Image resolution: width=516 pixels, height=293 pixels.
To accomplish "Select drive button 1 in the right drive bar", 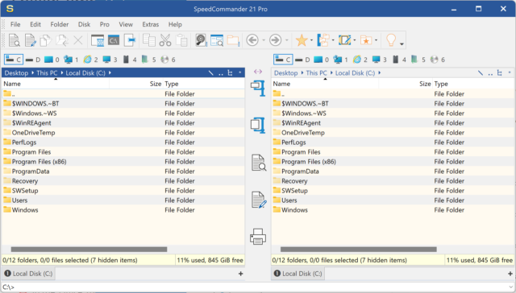I will (341, 60).
